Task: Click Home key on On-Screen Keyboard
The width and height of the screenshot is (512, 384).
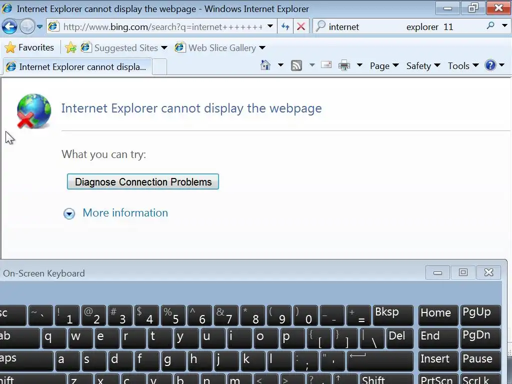Action: click(x=438, y=315)
